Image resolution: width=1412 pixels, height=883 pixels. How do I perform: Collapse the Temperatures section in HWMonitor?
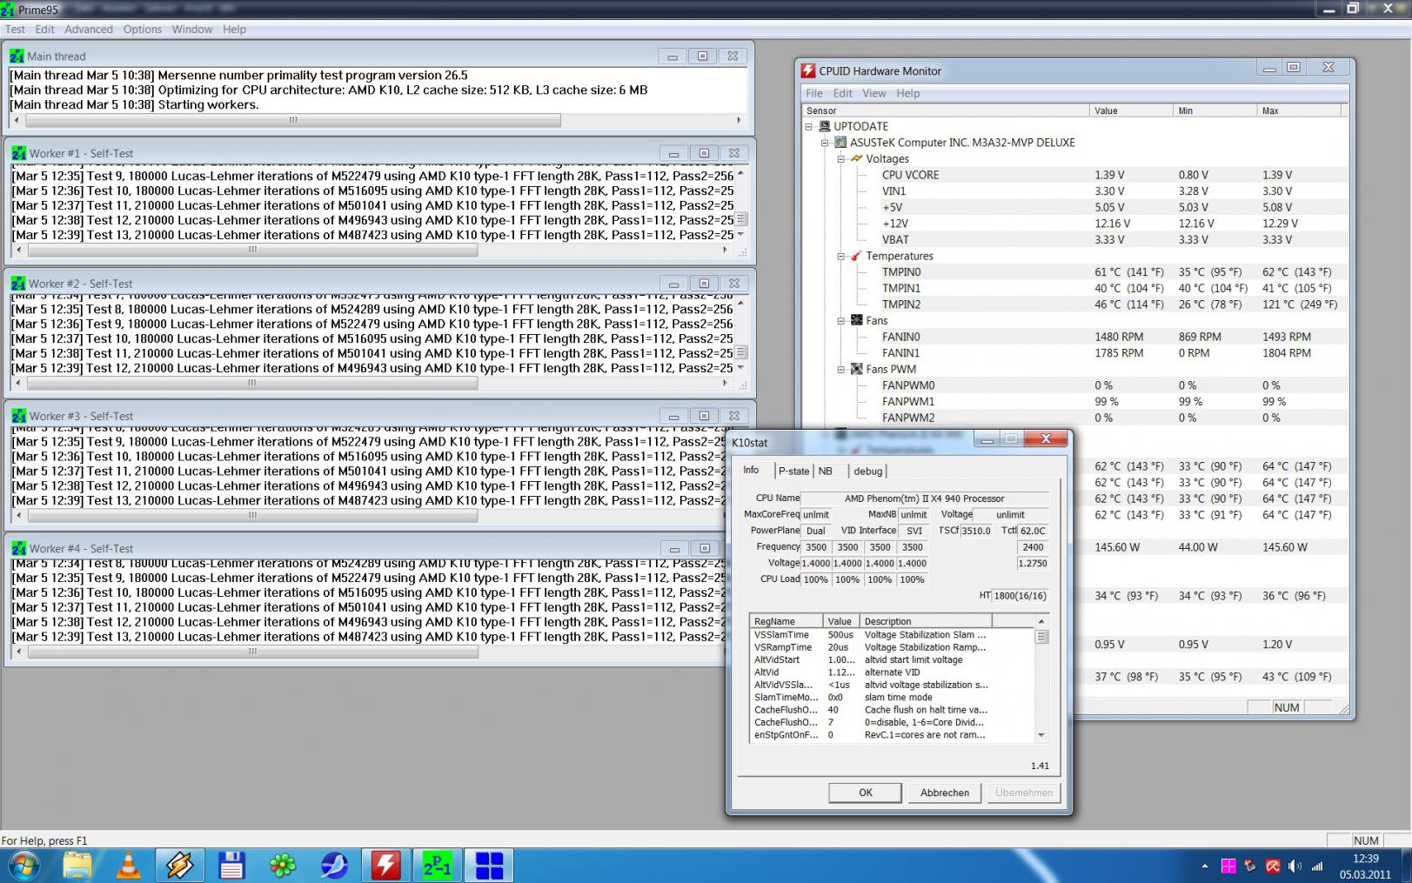[x=841, y=256]
